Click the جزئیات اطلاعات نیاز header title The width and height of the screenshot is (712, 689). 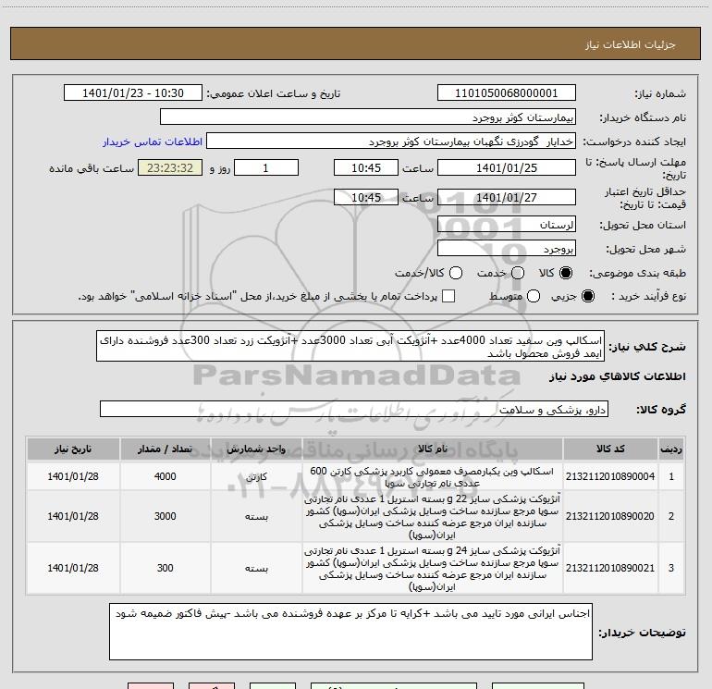pyautogui.click(x=630, y=44)
